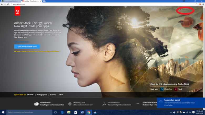Click the Adobe logo

tap(17, 11)
